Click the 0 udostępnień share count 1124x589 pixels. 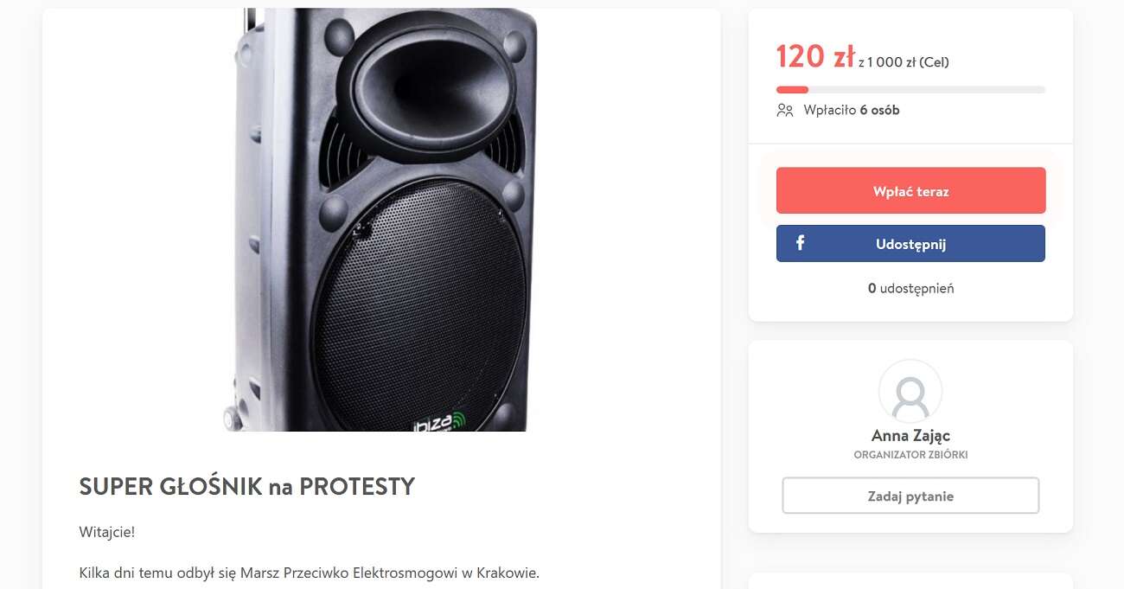pyautogui.click(x=910, y=288)
